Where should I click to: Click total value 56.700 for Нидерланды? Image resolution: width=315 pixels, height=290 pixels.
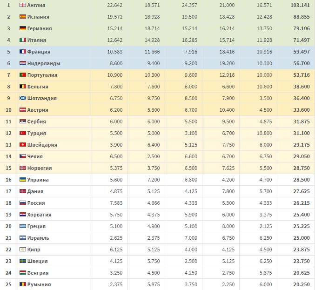pos(302,63)
